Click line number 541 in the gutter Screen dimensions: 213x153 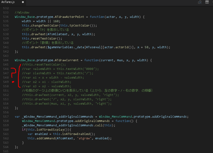(6, 47)
